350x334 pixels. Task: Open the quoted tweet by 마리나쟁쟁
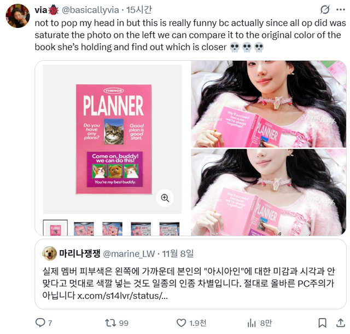coord(190,274)
